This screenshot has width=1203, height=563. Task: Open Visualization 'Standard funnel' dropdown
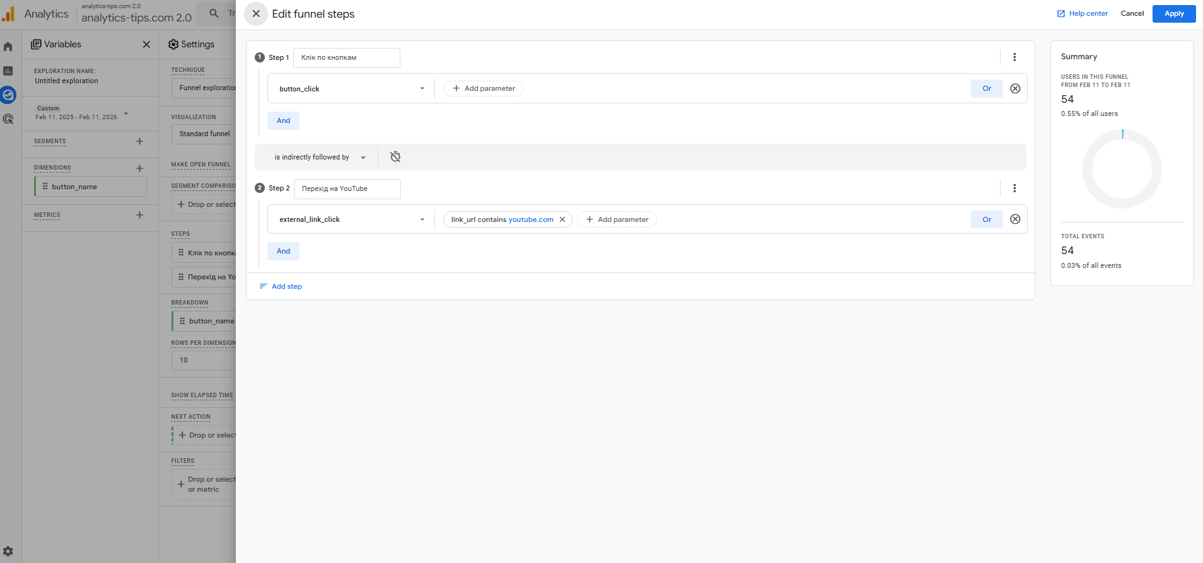click(204, 134)
